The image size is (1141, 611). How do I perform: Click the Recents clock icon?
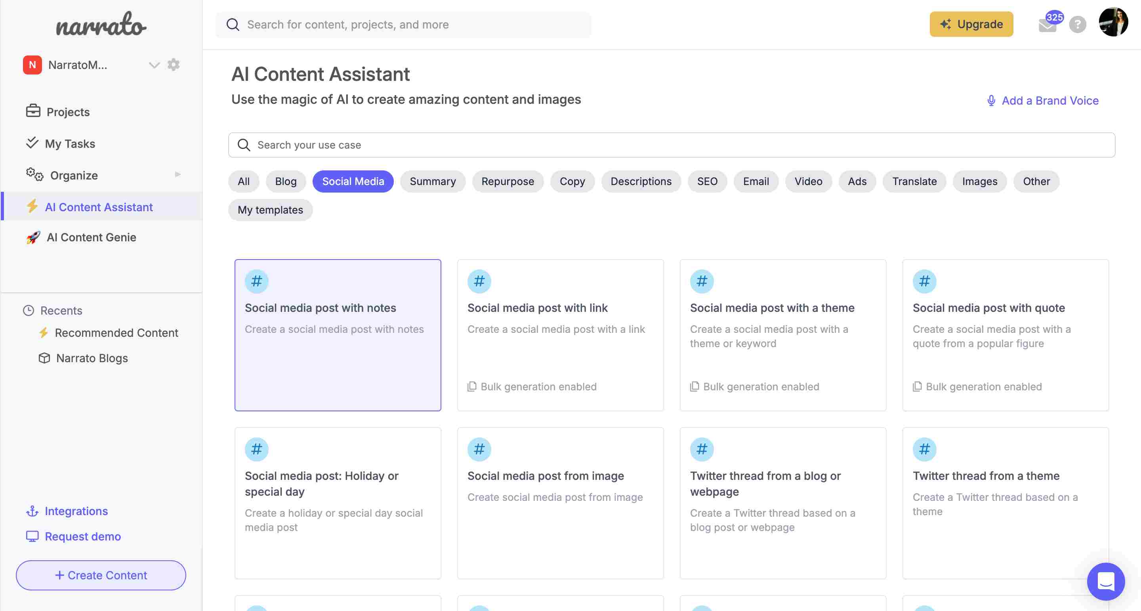coord(29,310)
